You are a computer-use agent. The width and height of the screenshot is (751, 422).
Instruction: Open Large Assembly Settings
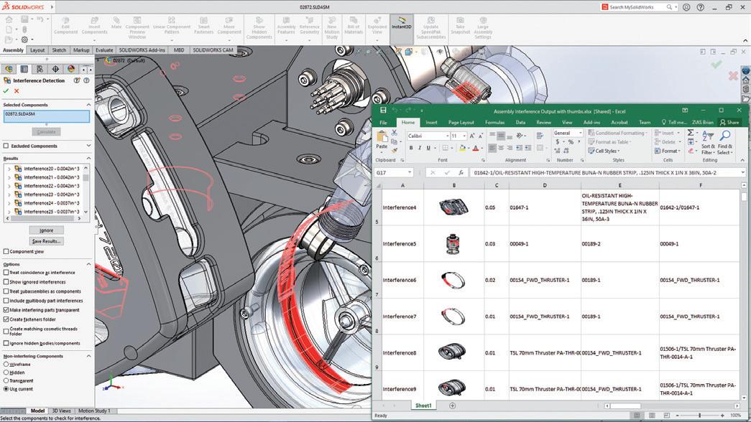click(483, 28)
